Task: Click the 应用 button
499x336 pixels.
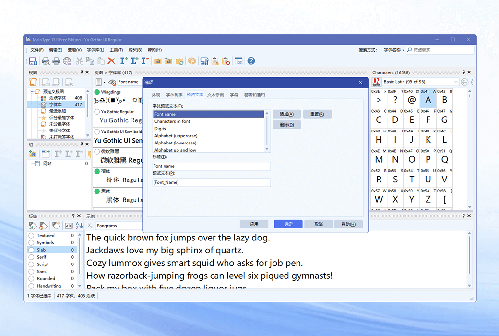Action: [x=254, y=224]
